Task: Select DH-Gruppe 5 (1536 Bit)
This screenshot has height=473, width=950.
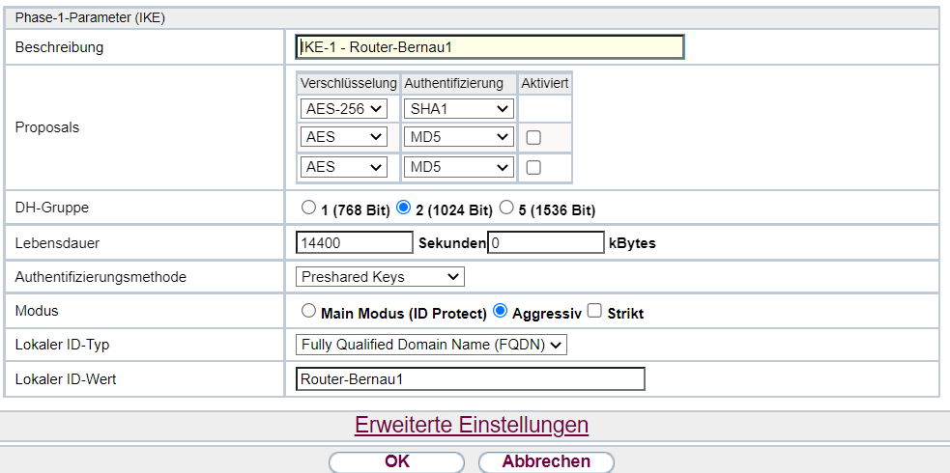Action: click(505, 209)
